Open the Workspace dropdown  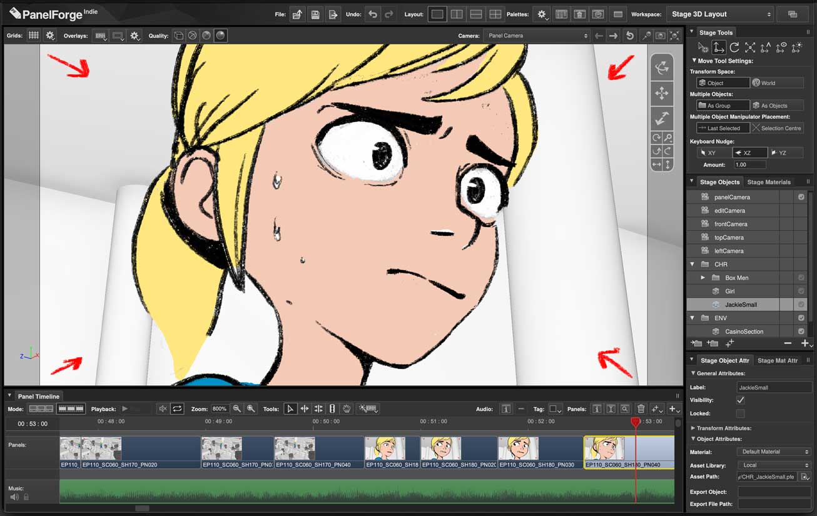721,14
